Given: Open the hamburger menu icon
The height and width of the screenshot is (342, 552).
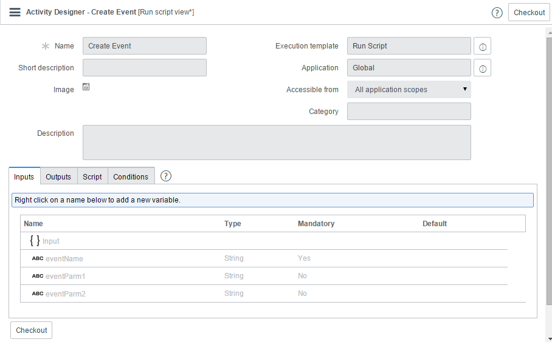Looking at the screenshot, I should [15, 12].
